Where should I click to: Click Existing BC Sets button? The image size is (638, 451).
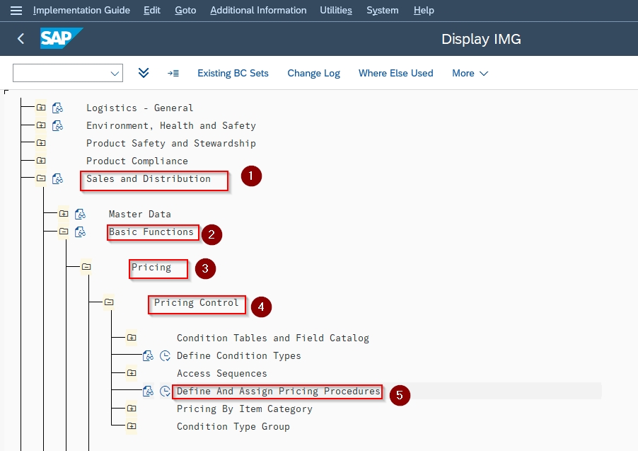pyautogui.click(x=233, y=74)
